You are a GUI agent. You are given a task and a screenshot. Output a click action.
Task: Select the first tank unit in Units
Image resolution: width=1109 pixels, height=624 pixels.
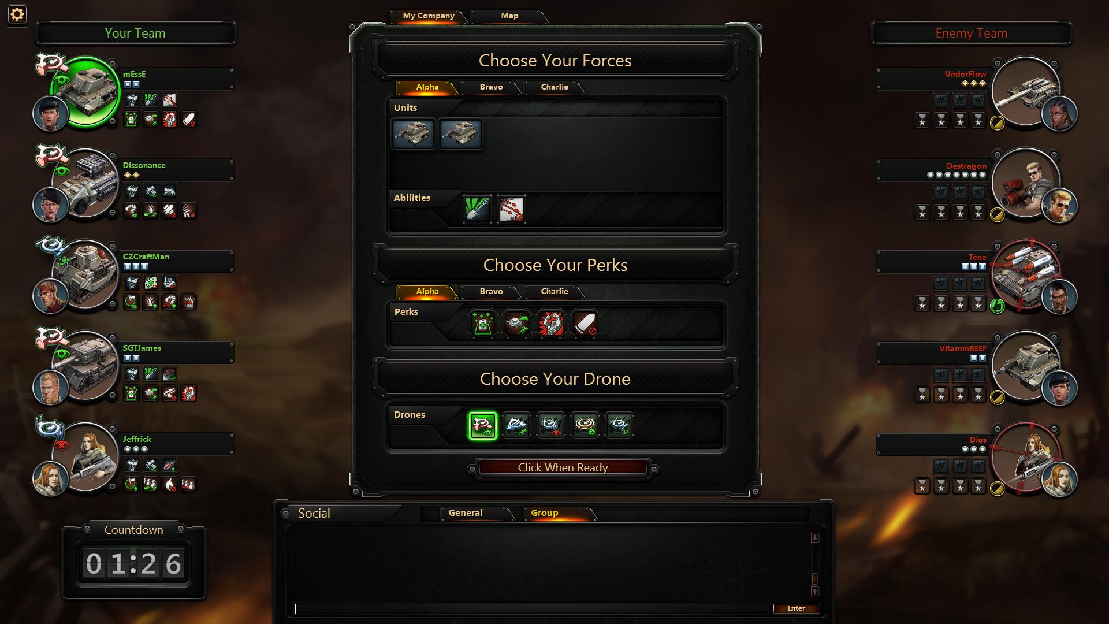pos(413,134)
